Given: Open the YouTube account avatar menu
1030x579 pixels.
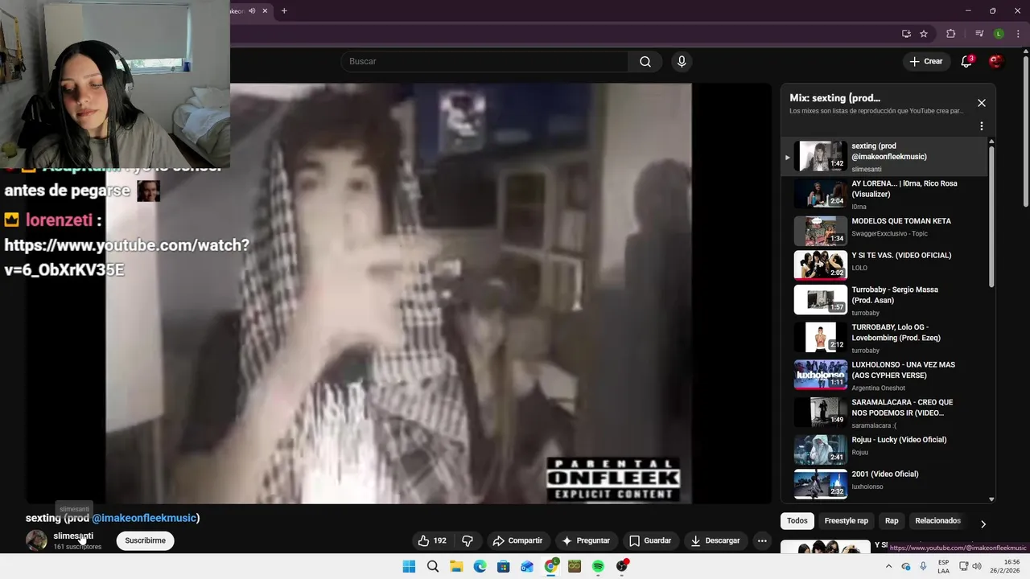Looking at the screenshot, I should 996,62.
